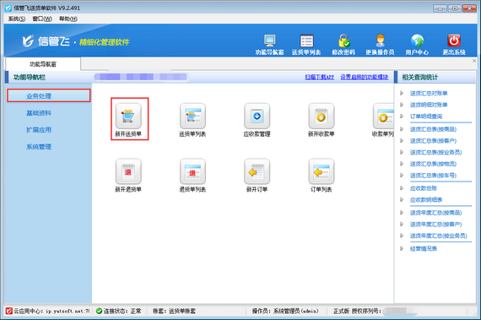Open the 新开收款单 icon
481x320 pixels.
click(x=322, y=116)
